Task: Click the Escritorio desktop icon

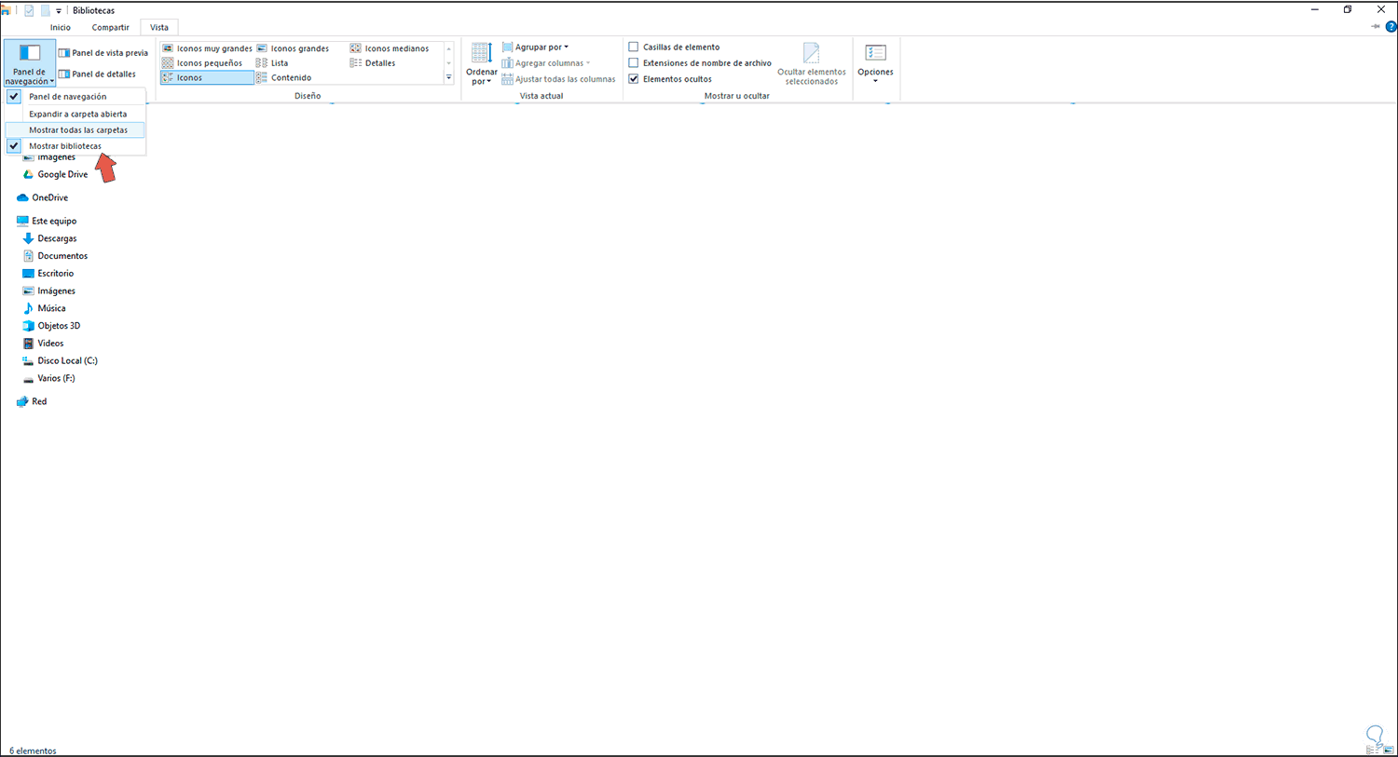Action: click(28, 274)
